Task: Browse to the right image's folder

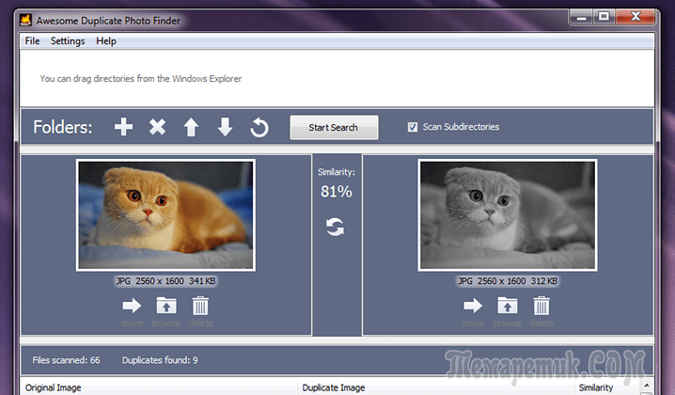Action: pos(508,306)
